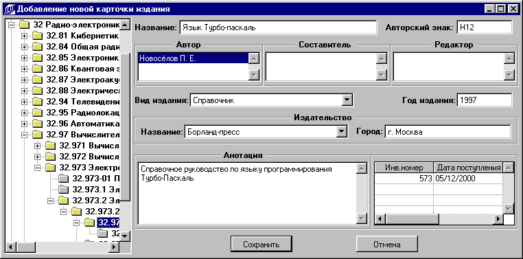Collapse the 32.973.2 Эл node
The width and height of the screenshot is (523, 259).
pos(50,201)
